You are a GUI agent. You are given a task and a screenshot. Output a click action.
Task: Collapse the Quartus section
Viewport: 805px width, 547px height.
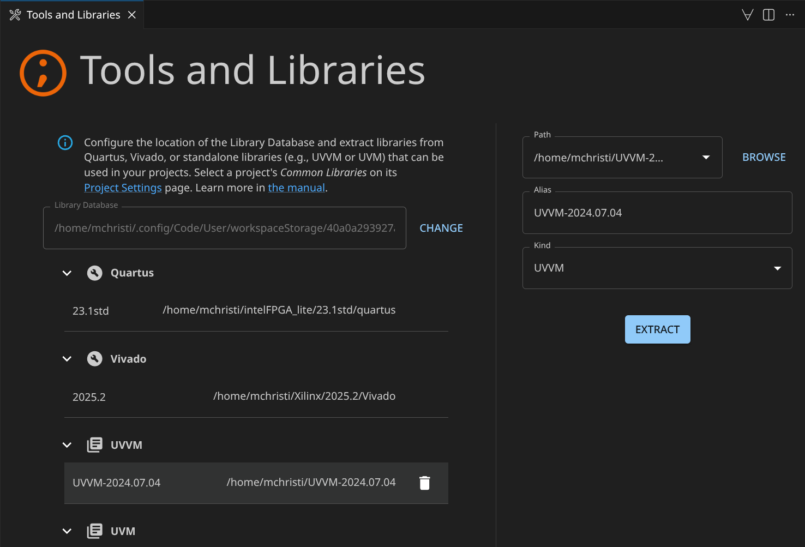(x=67, y=273)
